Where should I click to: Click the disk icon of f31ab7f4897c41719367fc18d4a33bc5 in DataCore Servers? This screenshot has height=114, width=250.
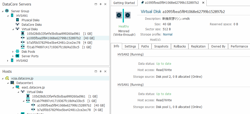pos(23,47)
